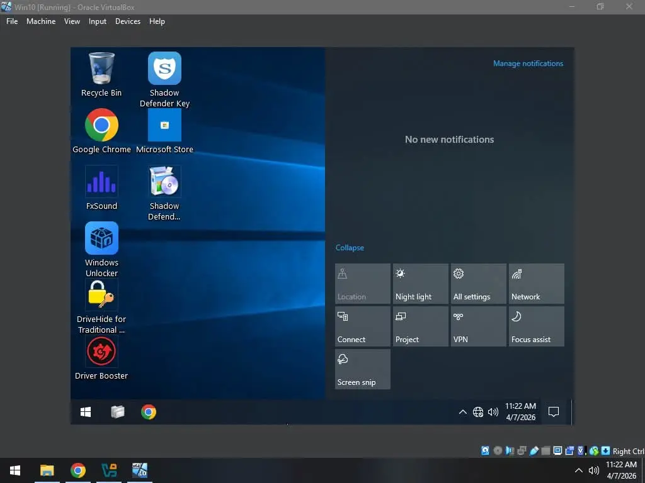Image resolution: width=645 pixels, height=483 pixels.
Task: Toggle the VPN quick action tile
Action: 479,326
